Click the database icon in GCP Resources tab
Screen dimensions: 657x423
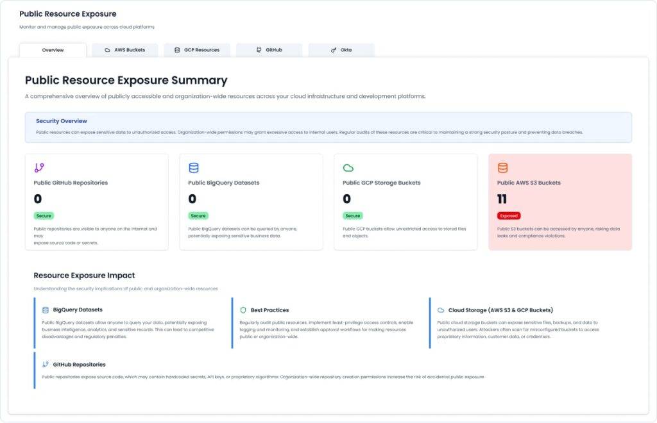177,50
